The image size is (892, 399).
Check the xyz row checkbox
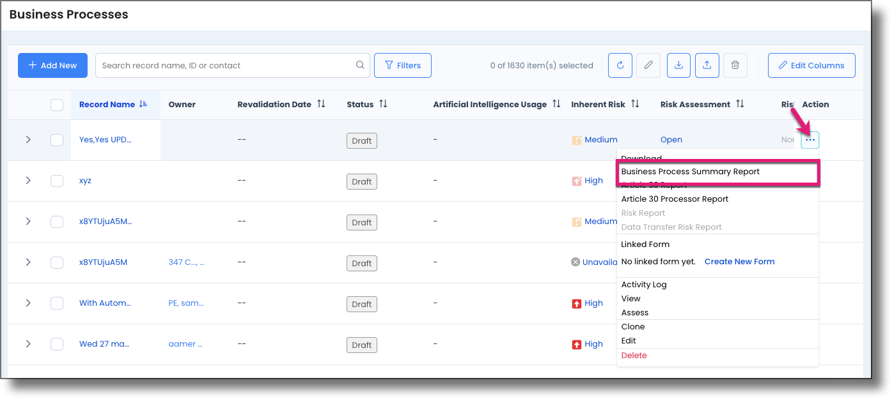click(57, 181)
